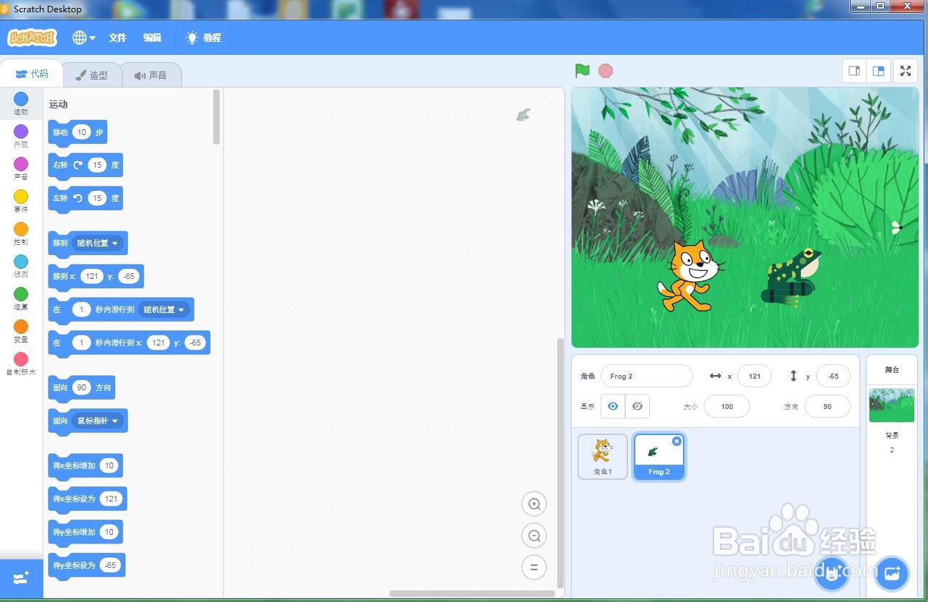This screenshot has width=928, height=602.
Task: Click the green flag to run
Action: click(583, 71)
